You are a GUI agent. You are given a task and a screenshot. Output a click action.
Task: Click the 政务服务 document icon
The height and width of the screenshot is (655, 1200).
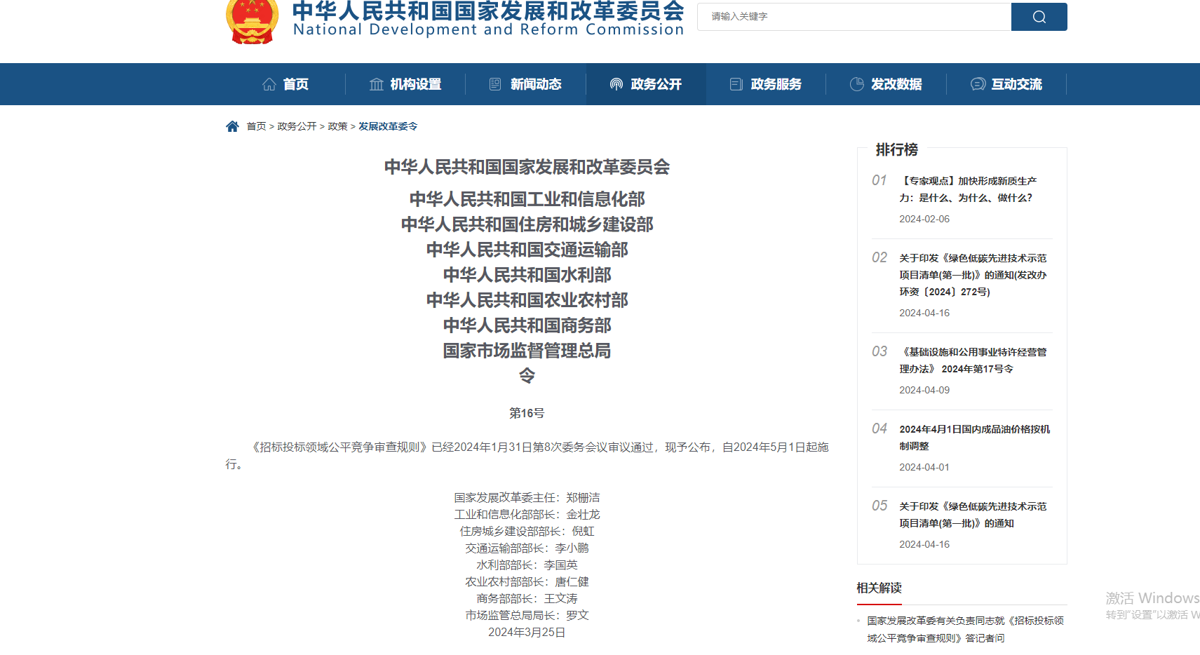(736, 84)
